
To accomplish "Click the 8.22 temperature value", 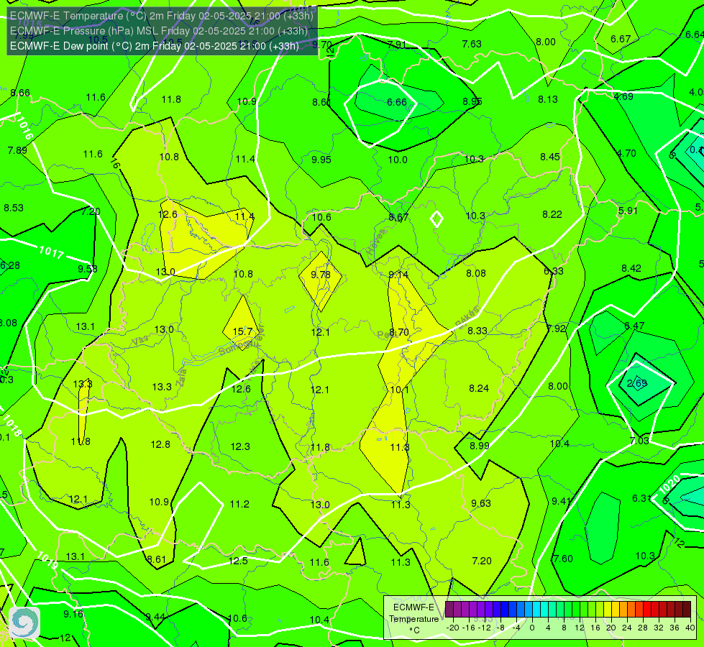I will coord(552,214).
